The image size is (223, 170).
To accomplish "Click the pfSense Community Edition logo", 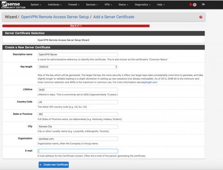I will [13, 5].
